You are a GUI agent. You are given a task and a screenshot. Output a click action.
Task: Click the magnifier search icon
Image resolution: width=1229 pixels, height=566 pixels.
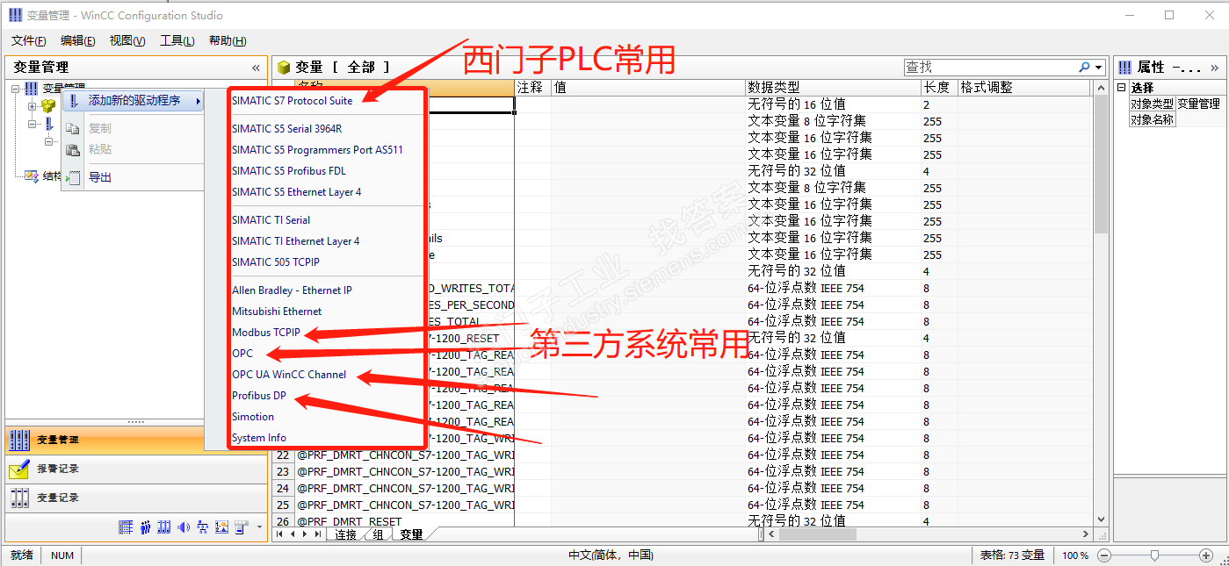[1085, 67]
